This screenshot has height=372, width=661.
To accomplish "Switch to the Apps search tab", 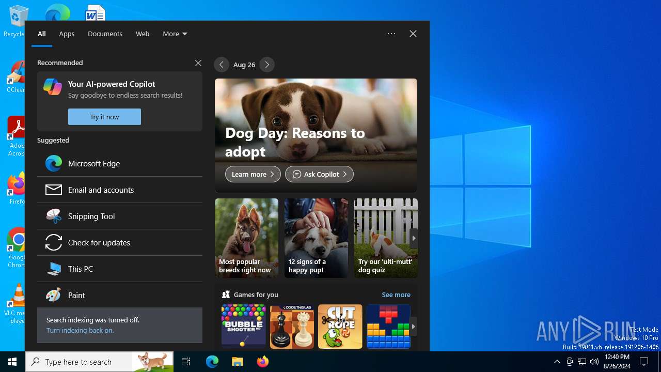I will point(67,34).
